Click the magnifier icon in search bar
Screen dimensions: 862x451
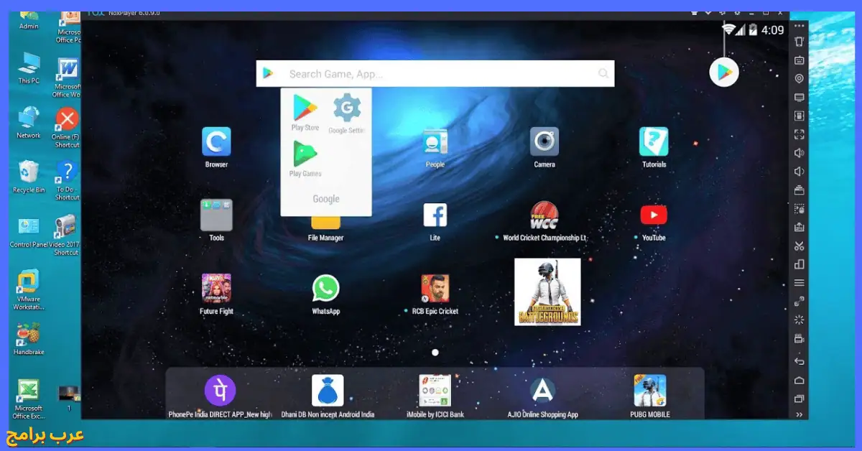(x=603, y=73)
